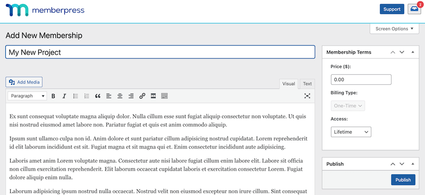Screen dimensions: 425x195
Task: Click the Price input field
Action: tap(361, 80)
